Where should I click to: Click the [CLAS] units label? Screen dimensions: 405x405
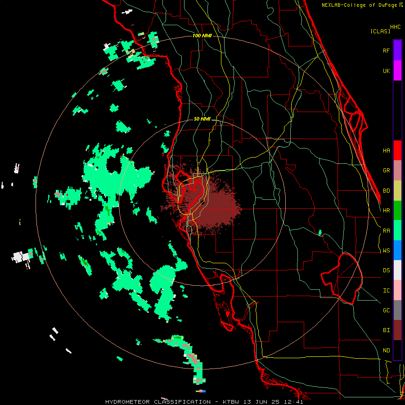point(380,31)
